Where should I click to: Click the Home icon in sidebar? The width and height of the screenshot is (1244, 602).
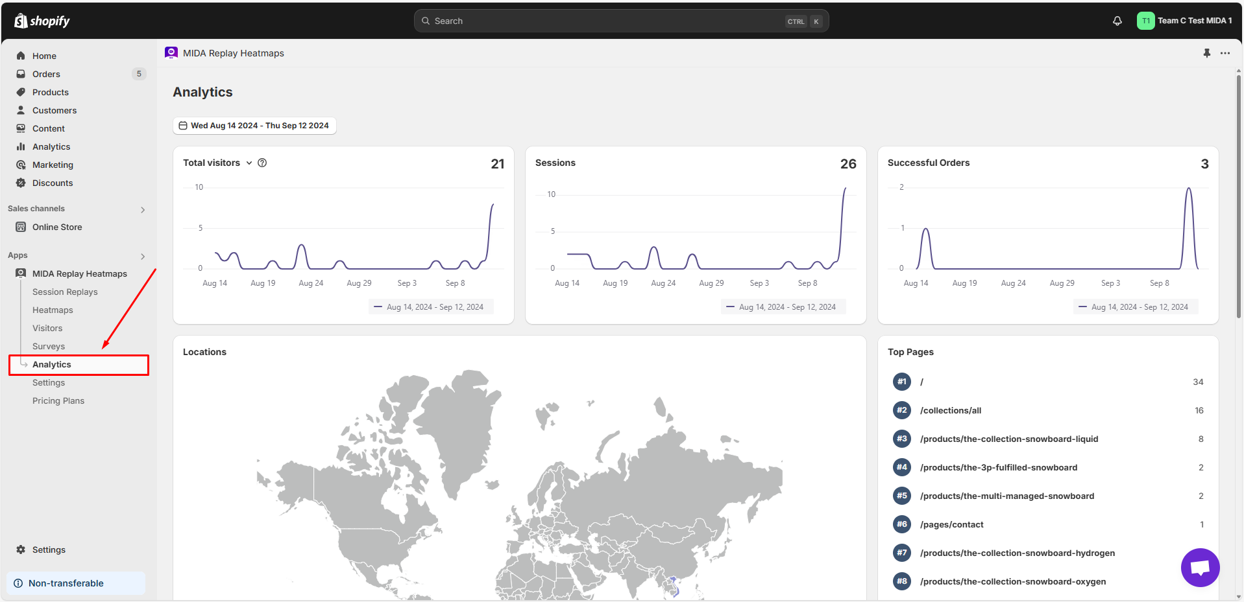[21, 56]
